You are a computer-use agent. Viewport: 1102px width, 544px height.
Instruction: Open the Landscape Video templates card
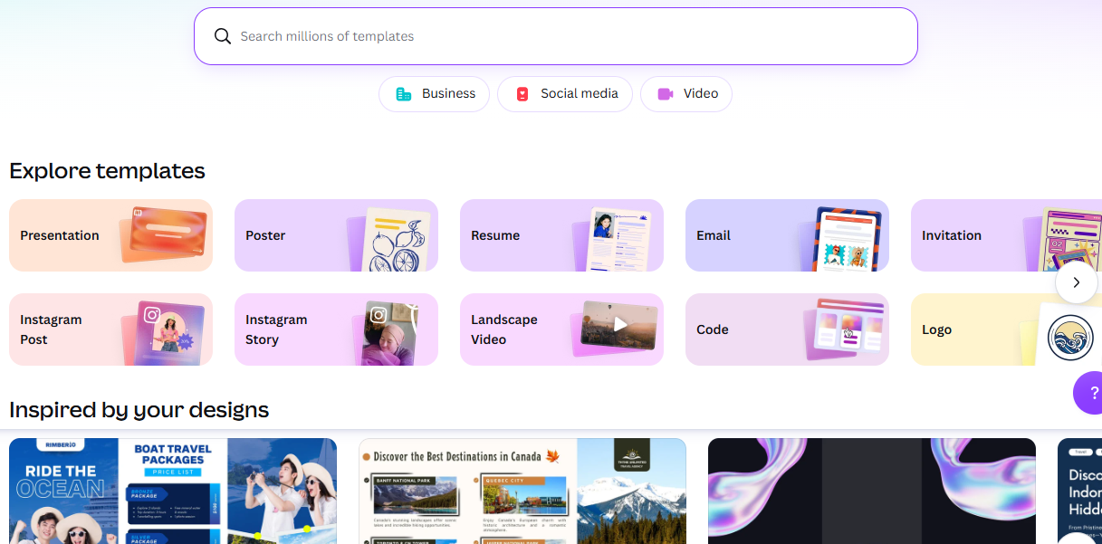tap(561, 329)
